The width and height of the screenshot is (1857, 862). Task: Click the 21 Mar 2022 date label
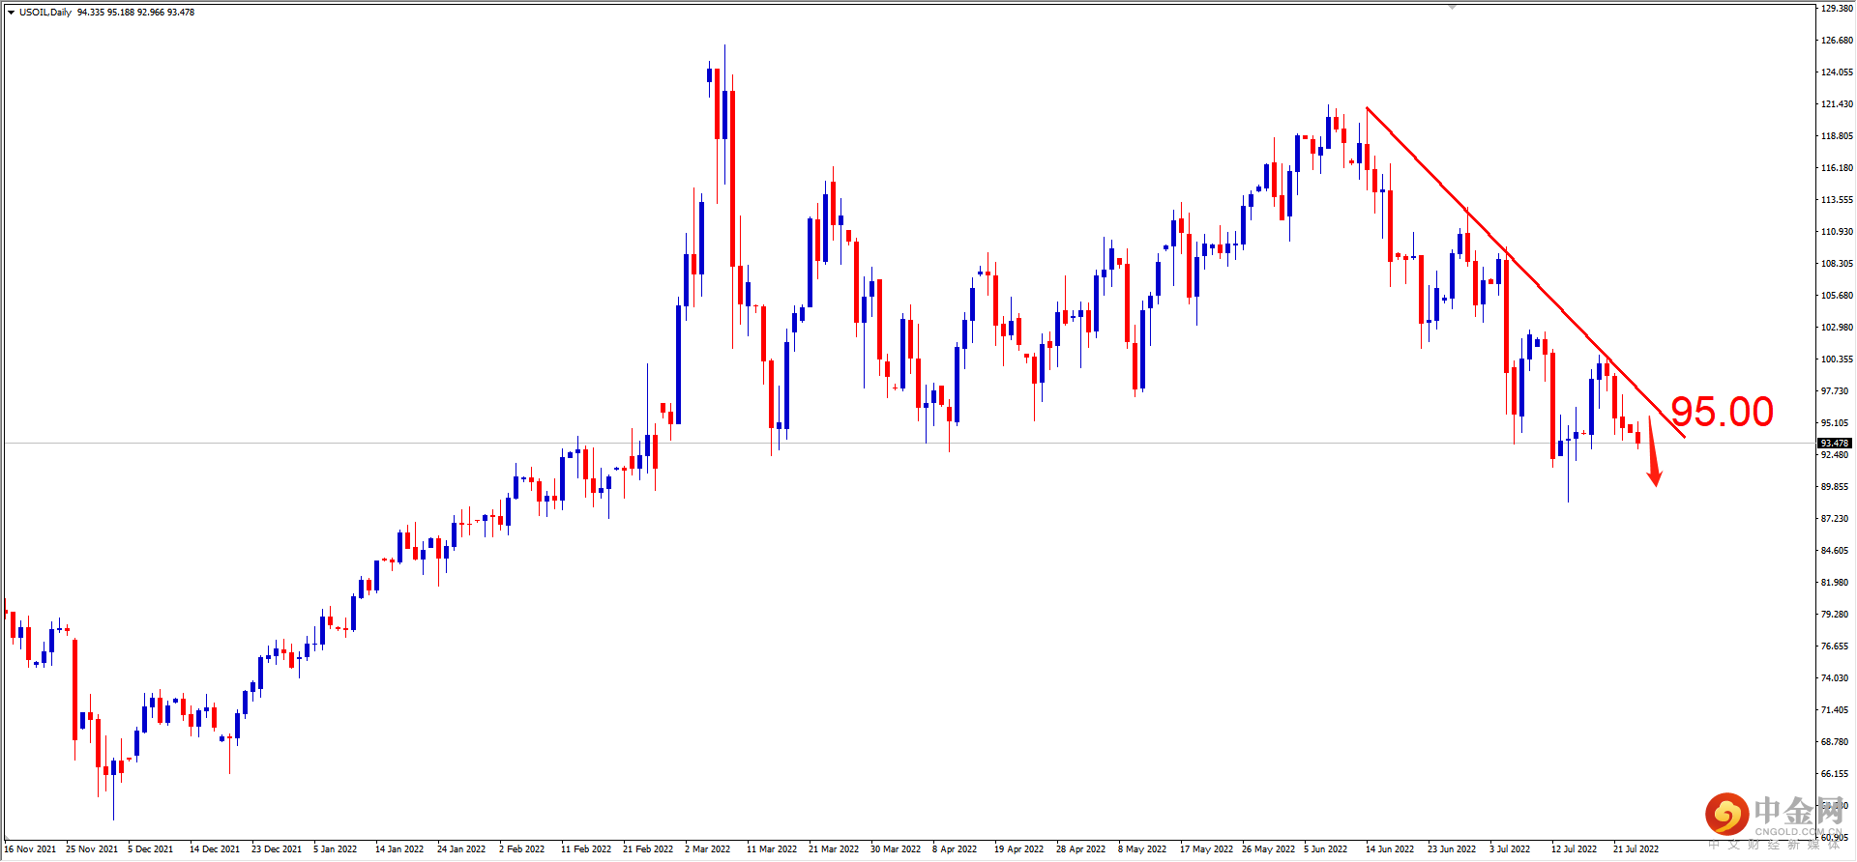point(834,849)
